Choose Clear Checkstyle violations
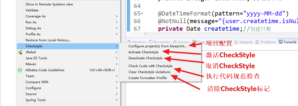 click(x=149, y=72)
